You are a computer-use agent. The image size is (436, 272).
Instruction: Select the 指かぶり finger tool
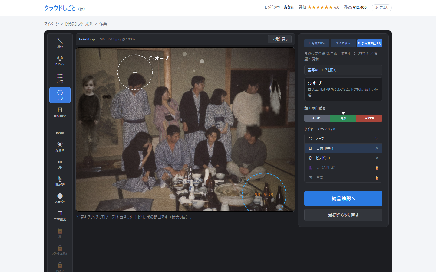point(60,181)
